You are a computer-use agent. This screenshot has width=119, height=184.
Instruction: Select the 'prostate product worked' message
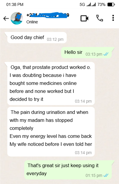(x=51, y=83)
